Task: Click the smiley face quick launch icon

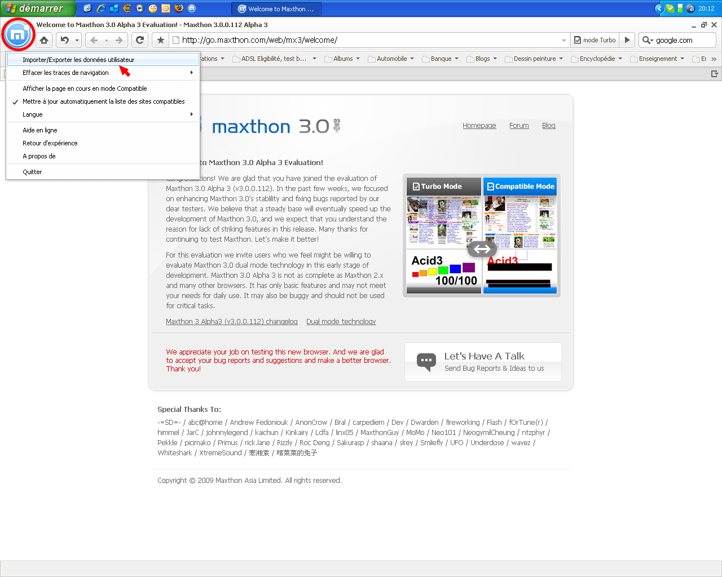Action: (153, 8)
